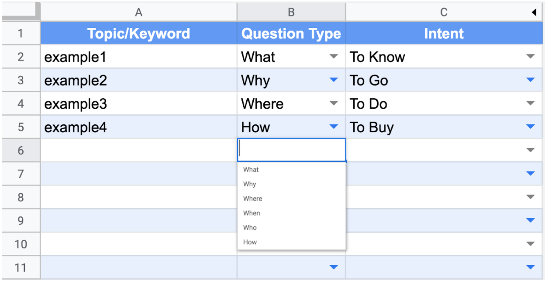545x281 pixels.
Task: Choose Who from the dropdown list
Action: click(291, 227)
